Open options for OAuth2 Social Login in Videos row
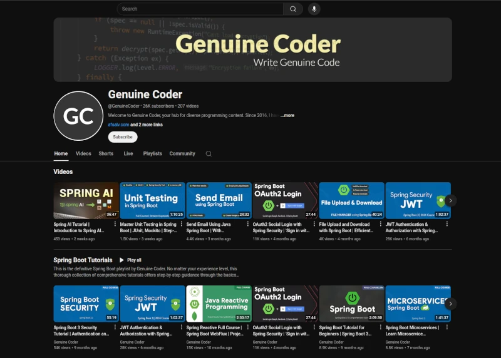Screen dimensions: 501x358 (314, 224)
